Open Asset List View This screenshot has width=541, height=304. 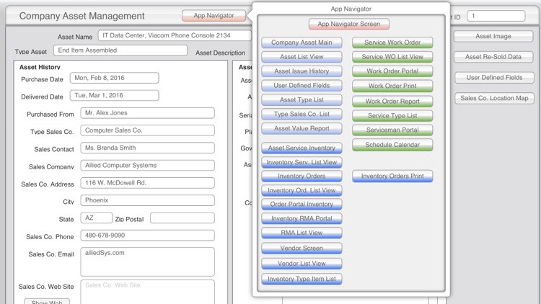[302, 57]
